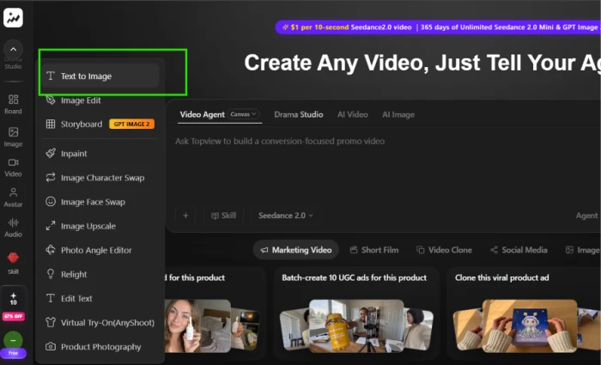Click the plus 10 credits button
601x365 pixels.
click(x=14, y=299)
